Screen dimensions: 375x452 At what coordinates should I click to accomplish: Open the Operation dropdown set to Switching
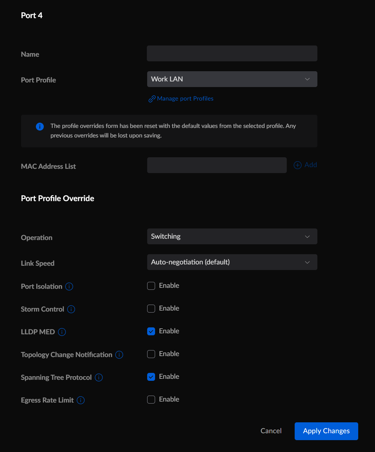click(x=232, y=236)
